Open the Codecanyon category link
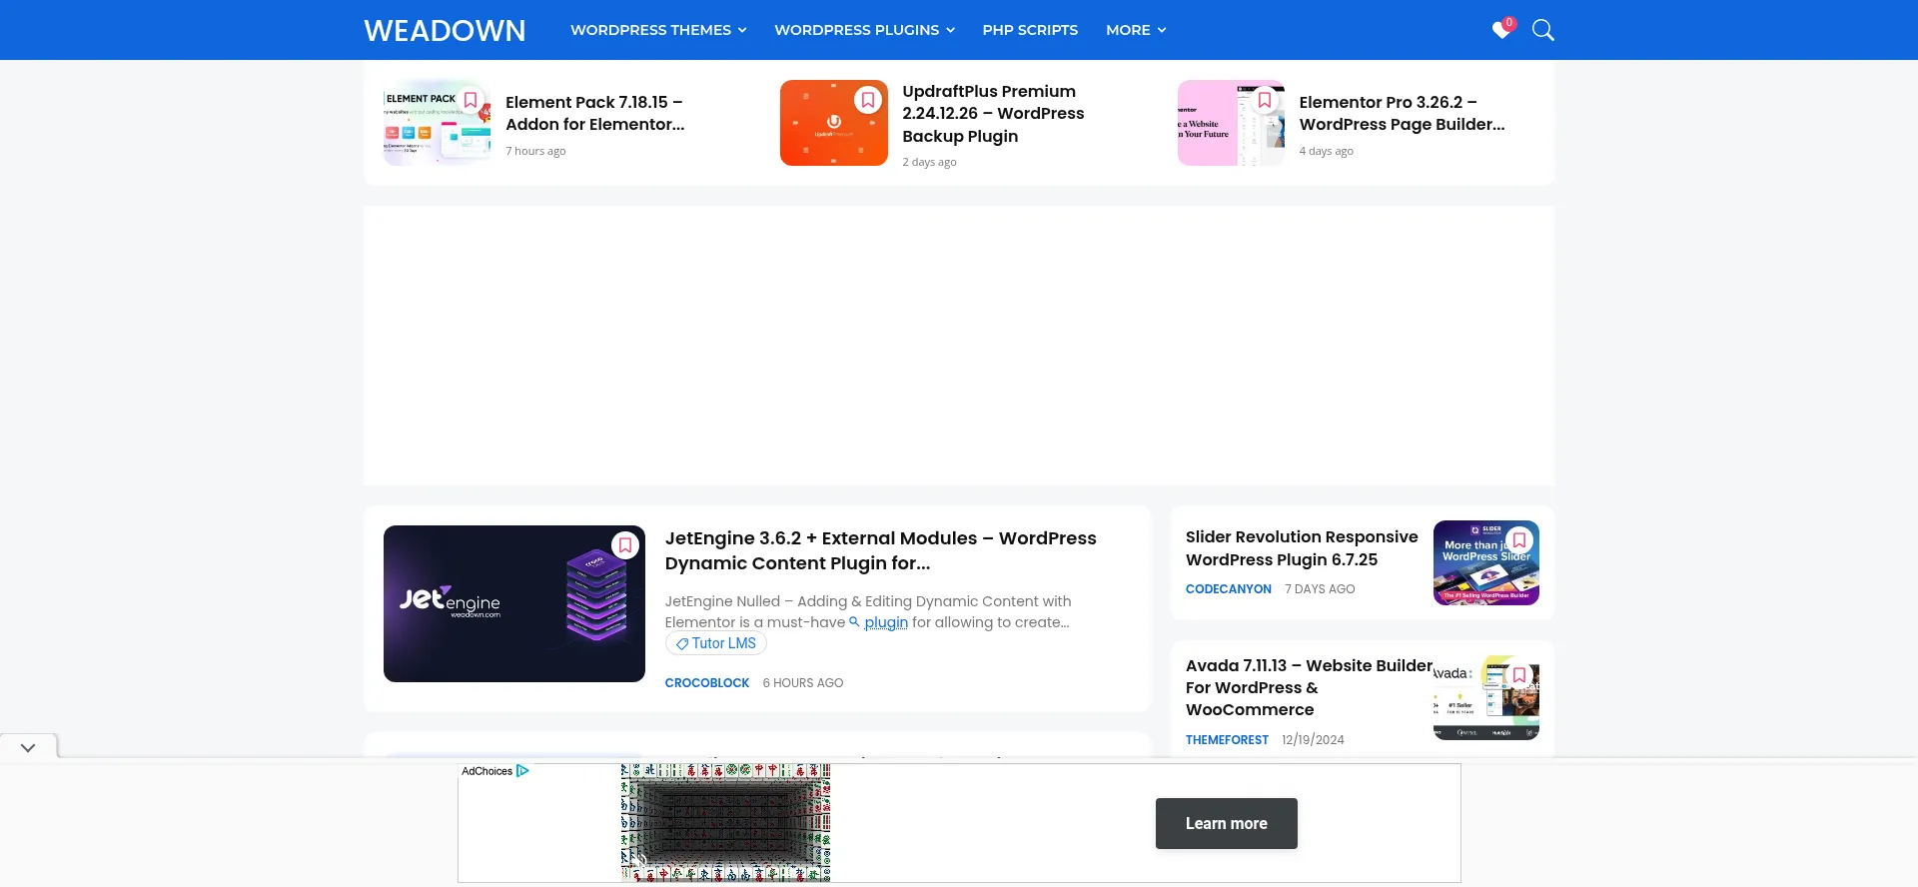 [x=1228, y=589]
